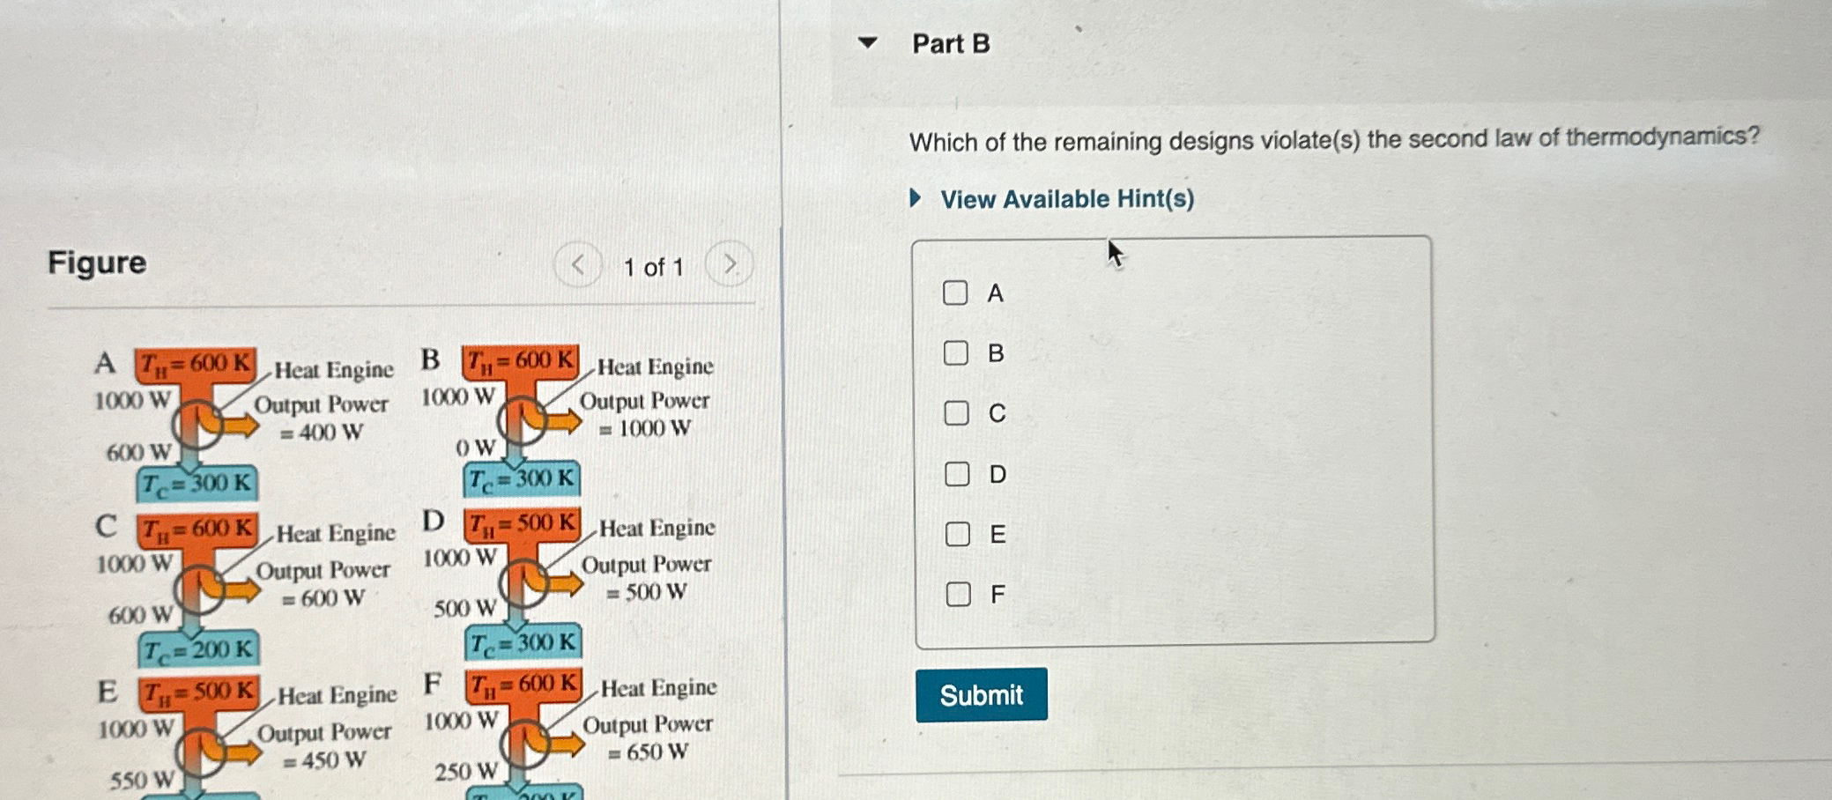Click the Part B header
The height and width of the screenshot is (800, 1832).
pos(946,42)
